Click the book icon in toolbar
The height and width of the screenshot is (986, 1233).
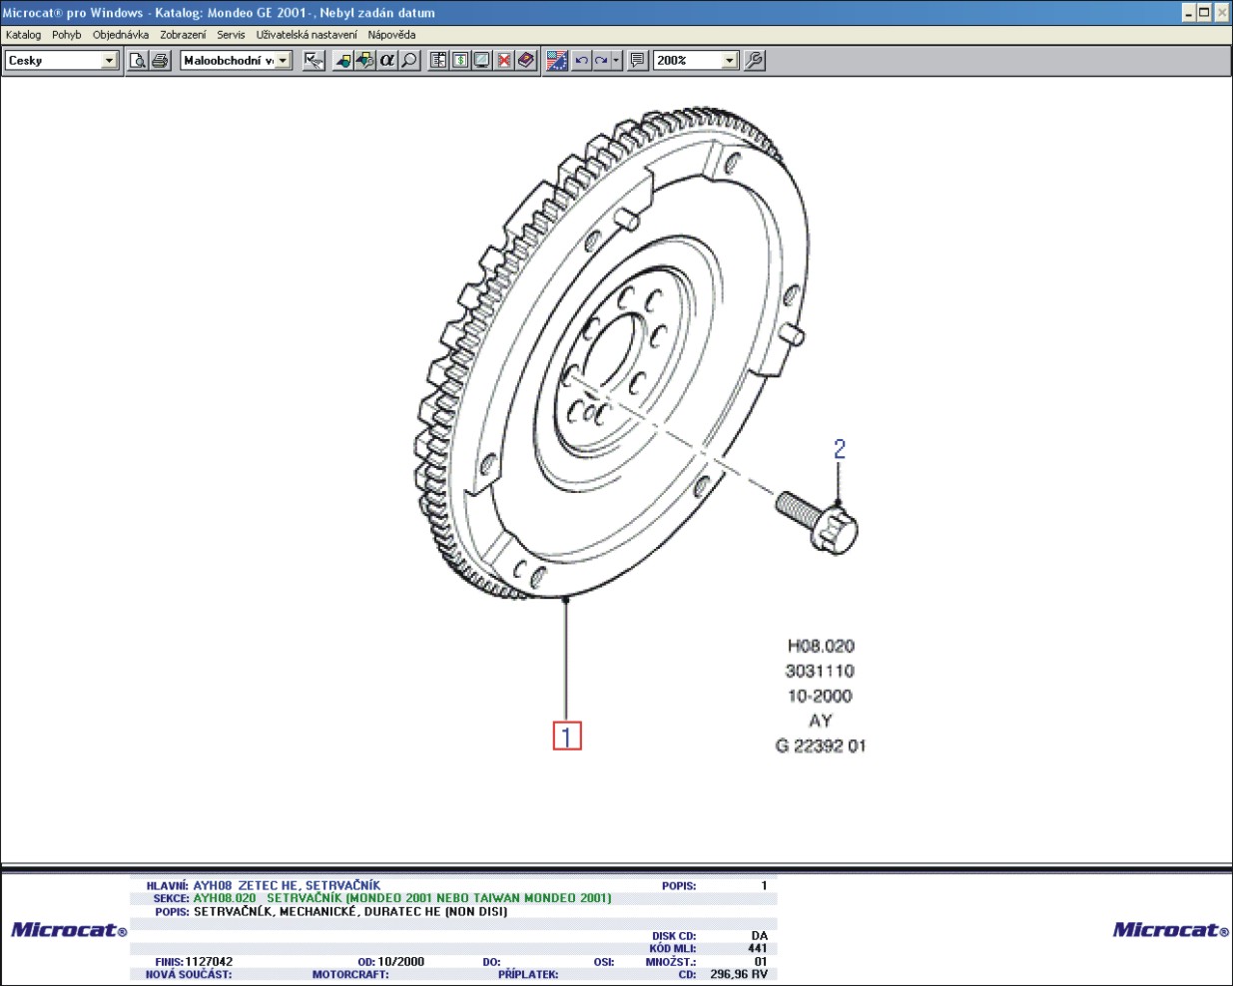pos(526,61)
